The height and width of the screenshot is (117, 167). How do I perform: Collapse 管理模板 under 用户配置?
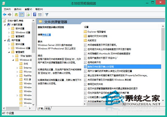9,52
